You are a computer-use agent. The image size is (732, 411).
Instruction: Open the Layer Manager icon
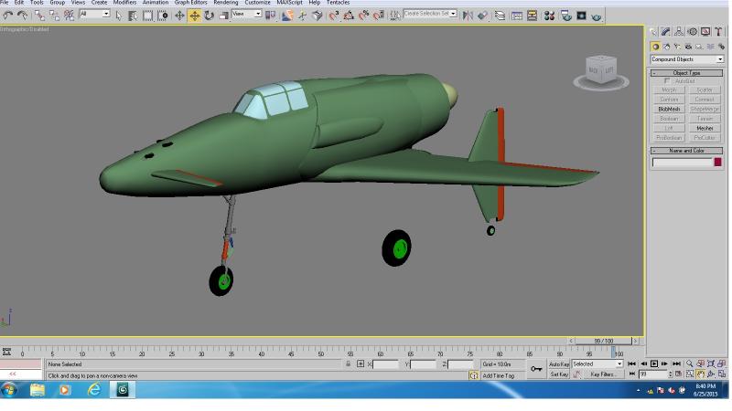point(500,16)
